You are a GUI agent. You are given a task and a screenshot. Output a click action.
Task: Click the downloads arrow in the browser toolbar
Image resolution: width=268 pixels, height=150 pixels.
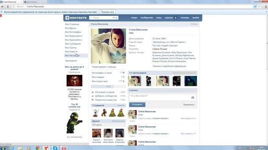point(266,7)
